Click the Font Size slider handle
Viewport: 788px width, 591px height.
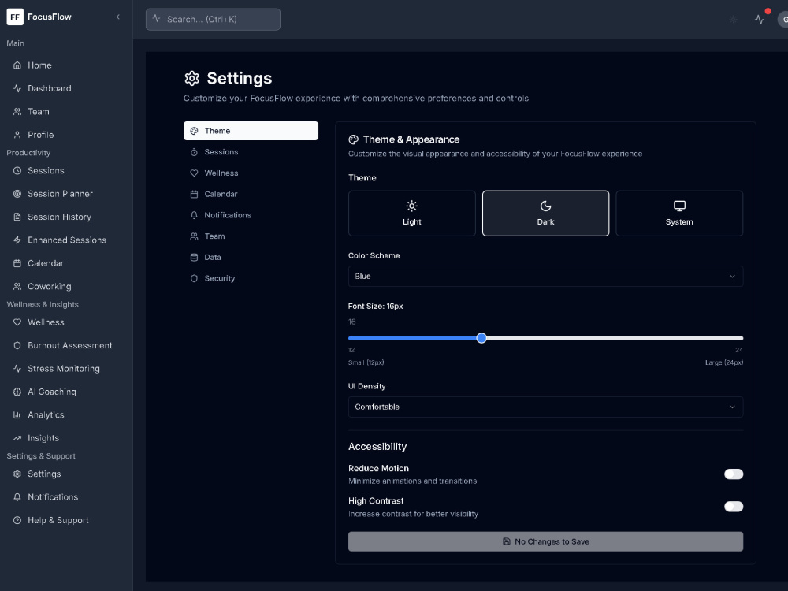[x=481, y=338]
